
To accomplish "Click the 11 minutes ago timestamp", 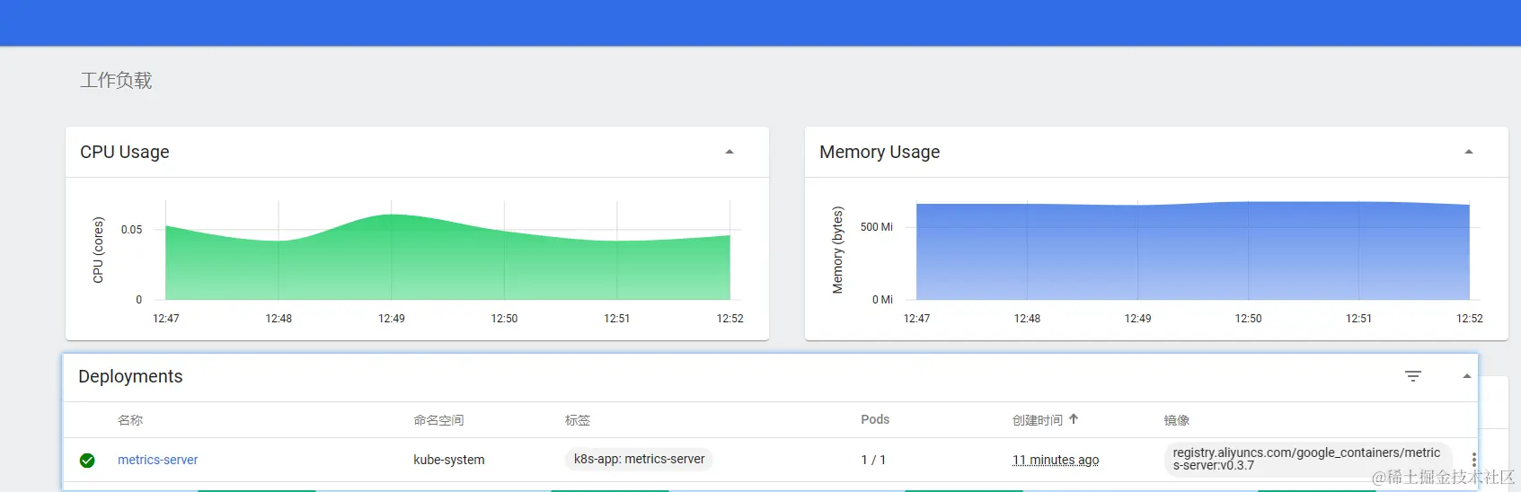I will click(1056, 460).
